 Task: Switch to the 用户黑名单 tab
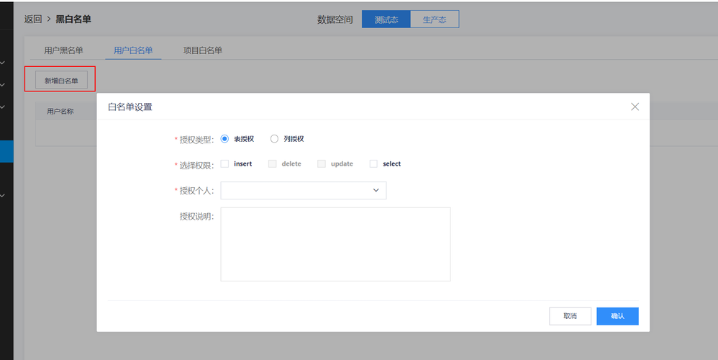pyautogui.click(x=63, y=50)
